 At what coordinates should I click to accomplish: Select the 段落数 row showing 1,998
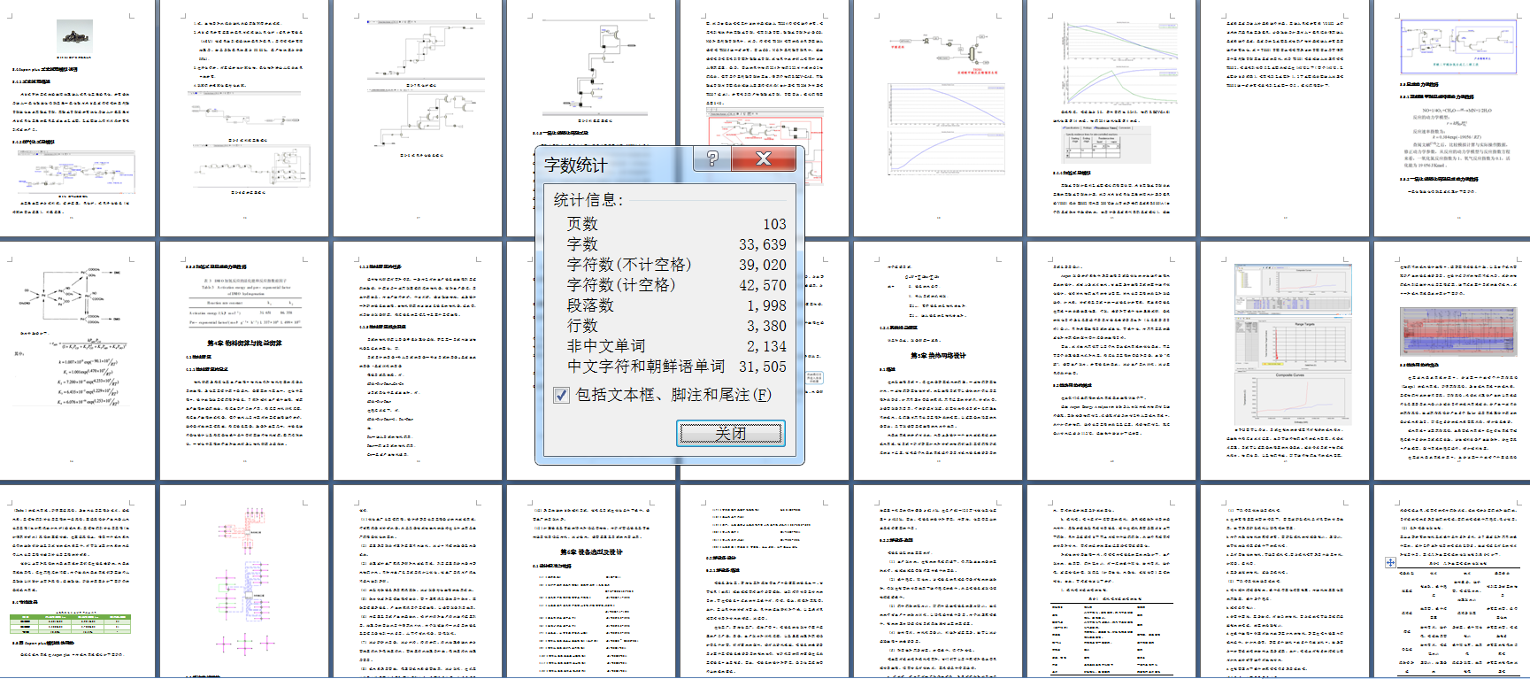[x=676, y=305]
